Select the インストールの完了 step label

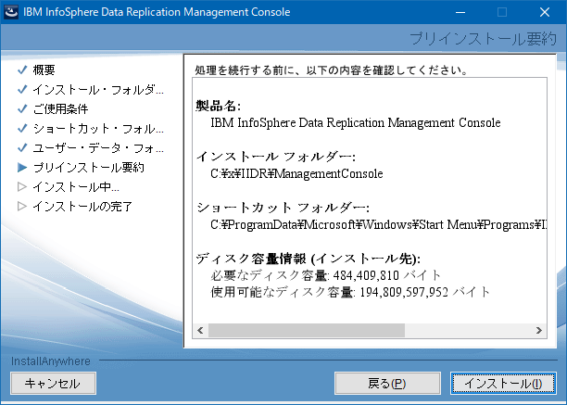(x=82, y=207)
